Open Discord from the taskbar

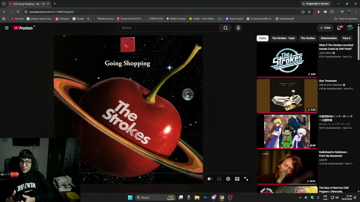click(x=213, y=198)
